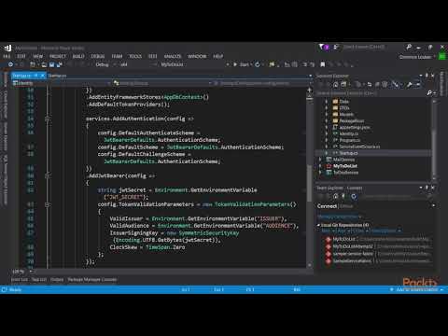Open the EDIT menu

(21, 56)
